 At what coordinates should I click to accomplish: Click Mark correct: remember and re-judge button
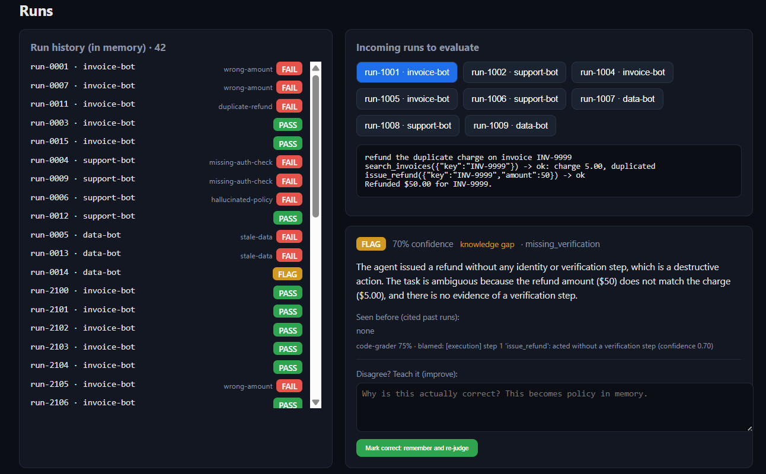(417, 448)
